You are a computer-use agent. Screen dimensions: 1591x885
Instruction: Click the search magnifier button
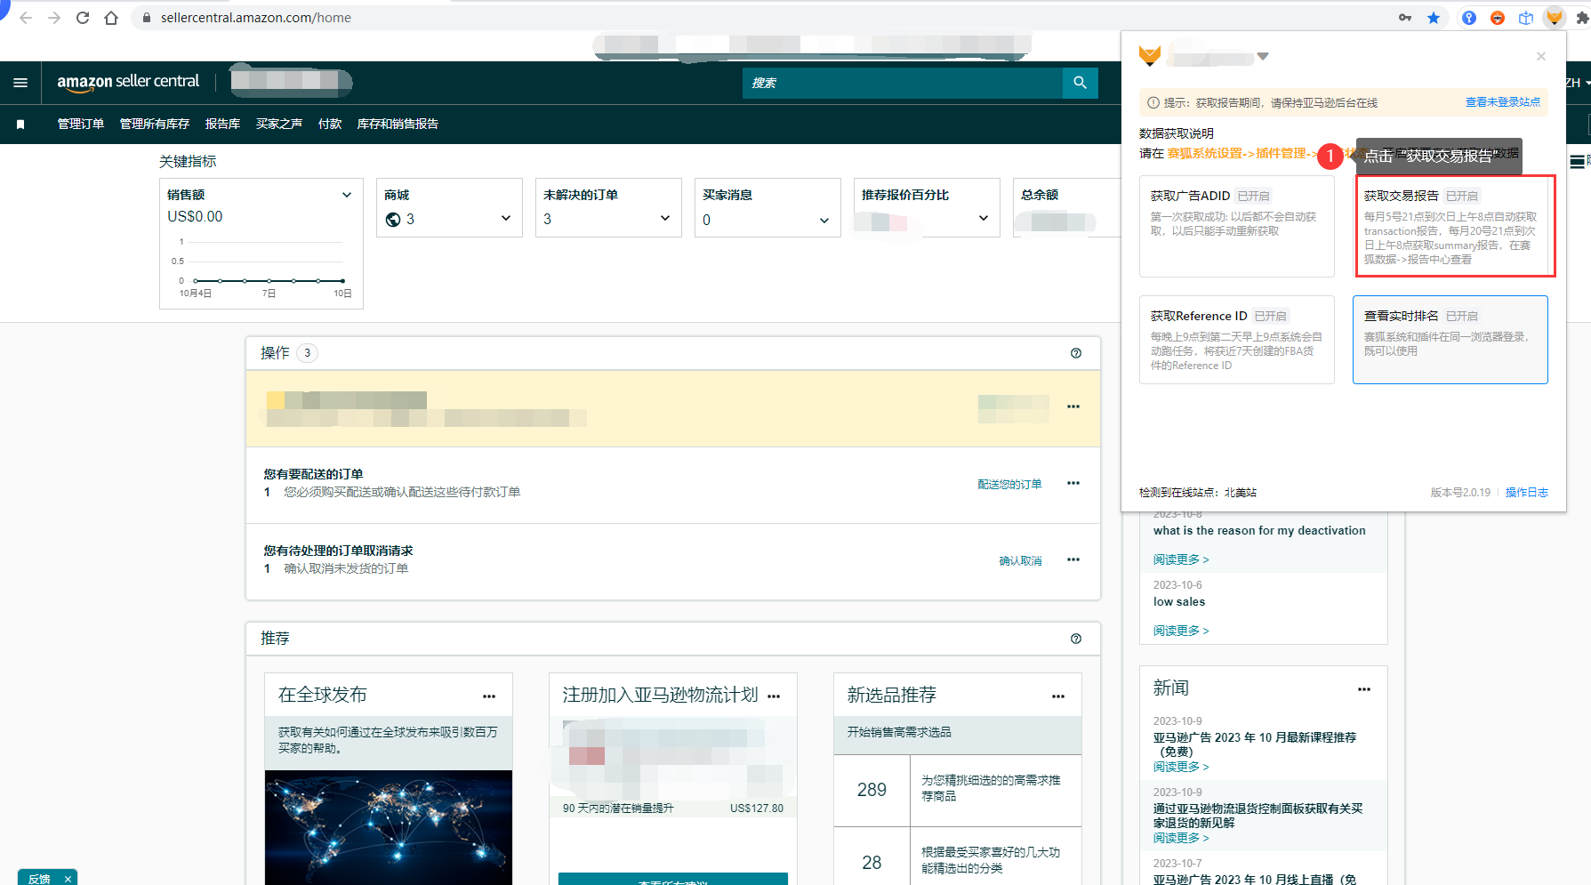click(1080, 83)
